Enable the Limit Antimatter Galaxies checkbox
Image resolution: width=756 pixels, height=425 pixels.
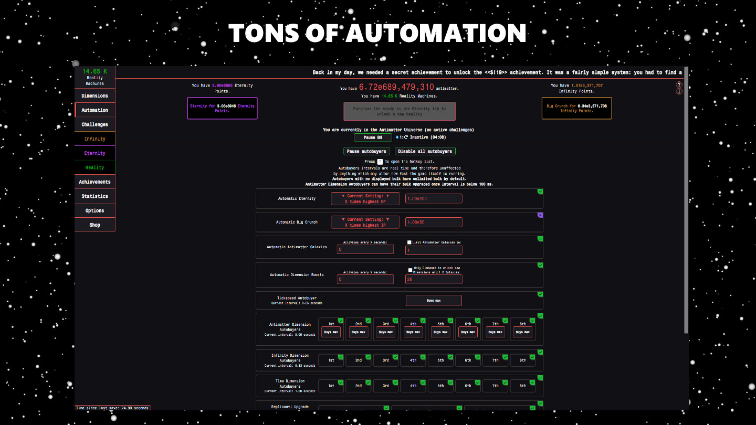tap(409, 242)
